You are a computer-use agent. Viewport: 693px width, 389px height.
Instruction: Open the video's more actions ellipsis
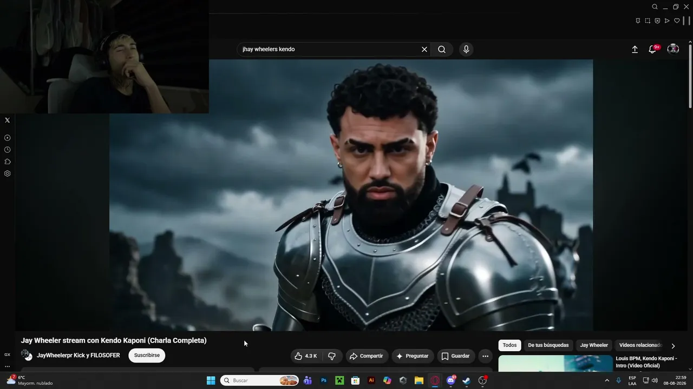(485, 356)
